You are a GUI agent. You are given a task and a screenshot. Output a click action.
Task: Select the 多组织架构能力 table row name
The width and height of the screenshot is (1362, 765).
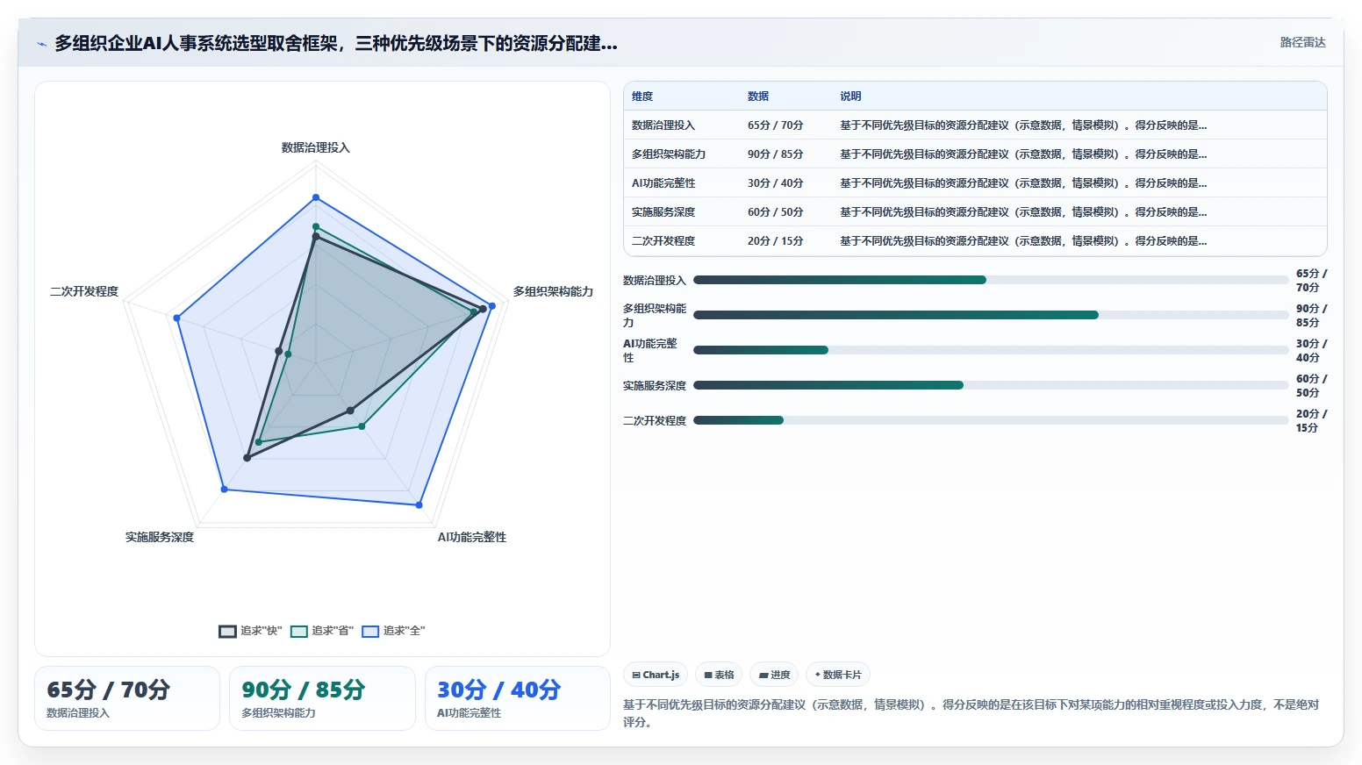(669, 154)
